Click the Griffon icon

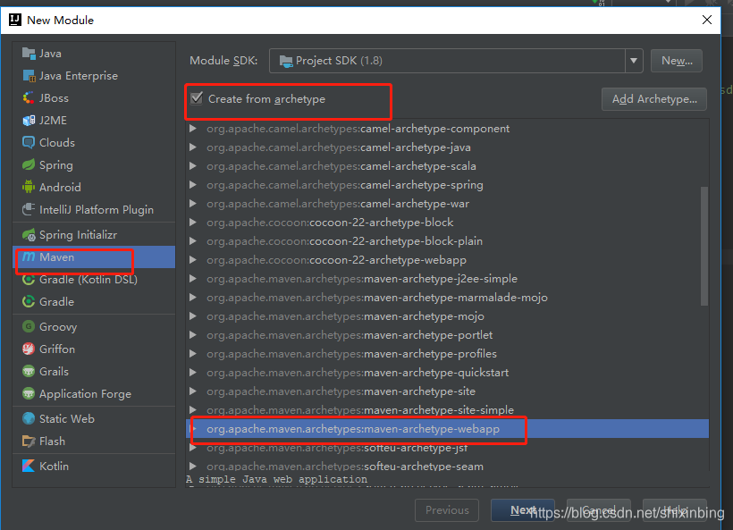point(29,349)
